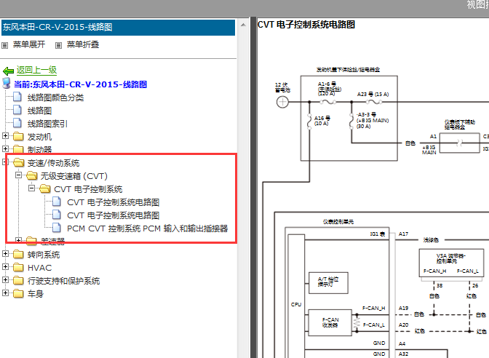Click the 东风本田-CR-V-2015-线路图 header bar
This screenshot has width=489, height=358.
click(x=118, y=28)
